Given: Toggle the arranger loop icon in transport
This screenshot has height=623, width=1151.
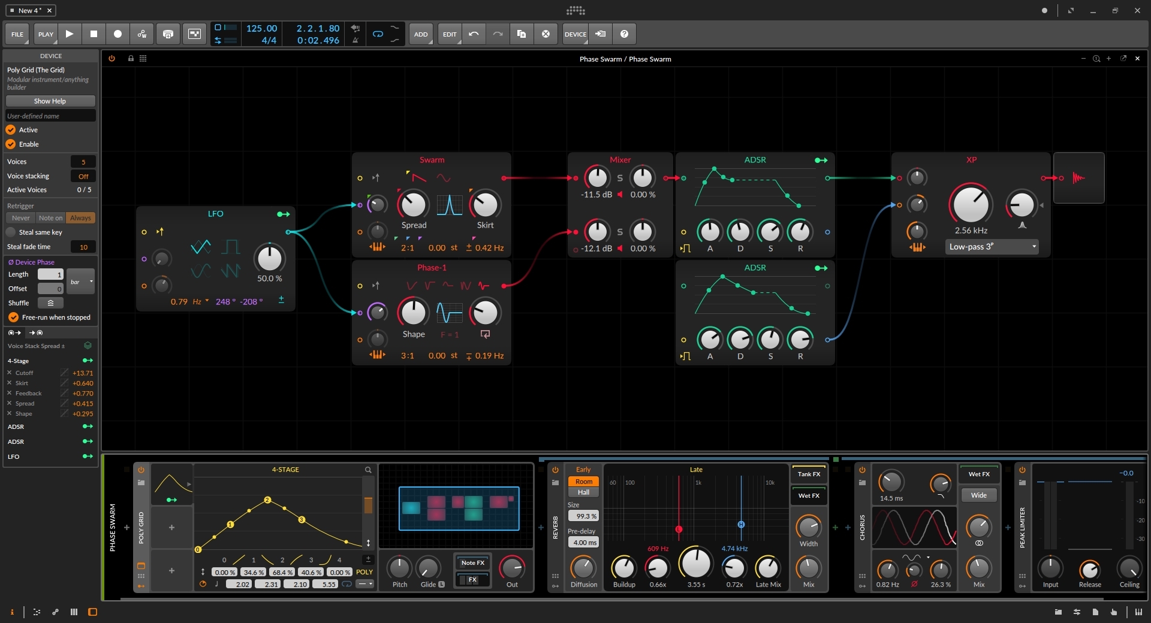Looking at the screenshot, I should 378,34.
